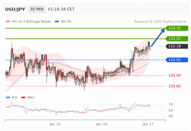The width and height of the screenshot is (191, 131).
Task: Click the Jan 17 date label
Action: (148, 124)
